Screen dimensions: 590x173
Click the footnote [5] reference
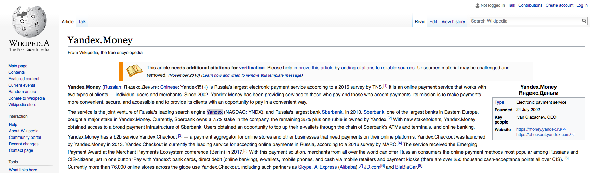245,151
